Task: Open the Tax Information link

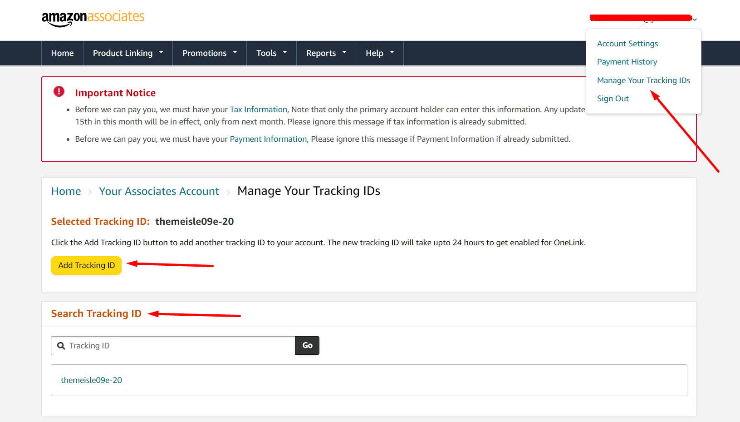Action: click(258, 109)
